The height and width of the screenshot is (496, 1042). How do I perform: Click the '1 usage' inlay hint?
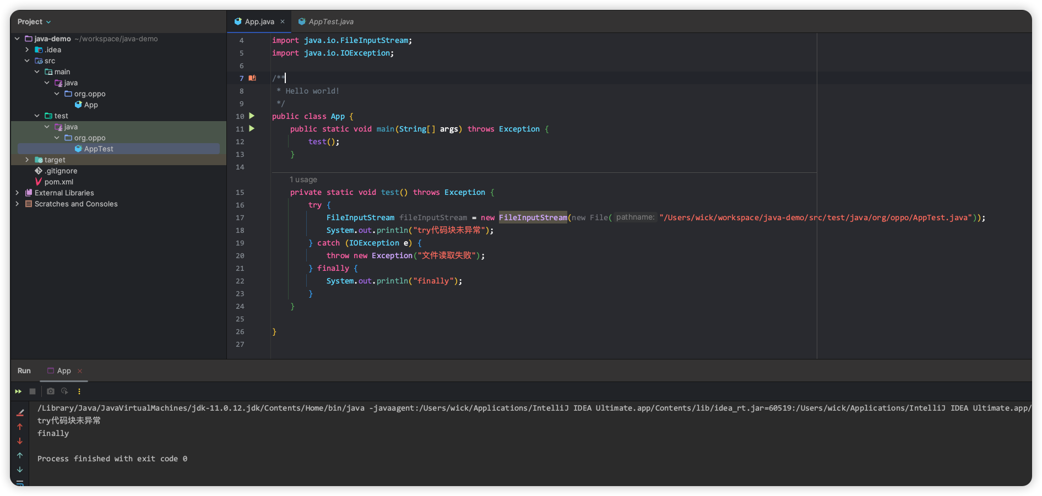(303, 179)
